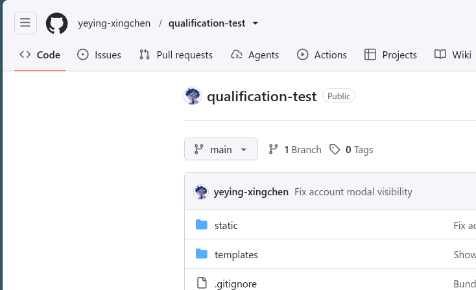Screen dimensions: 476x290
Task: Open the Fix account modal visibility commit
Action: [353, 192]
